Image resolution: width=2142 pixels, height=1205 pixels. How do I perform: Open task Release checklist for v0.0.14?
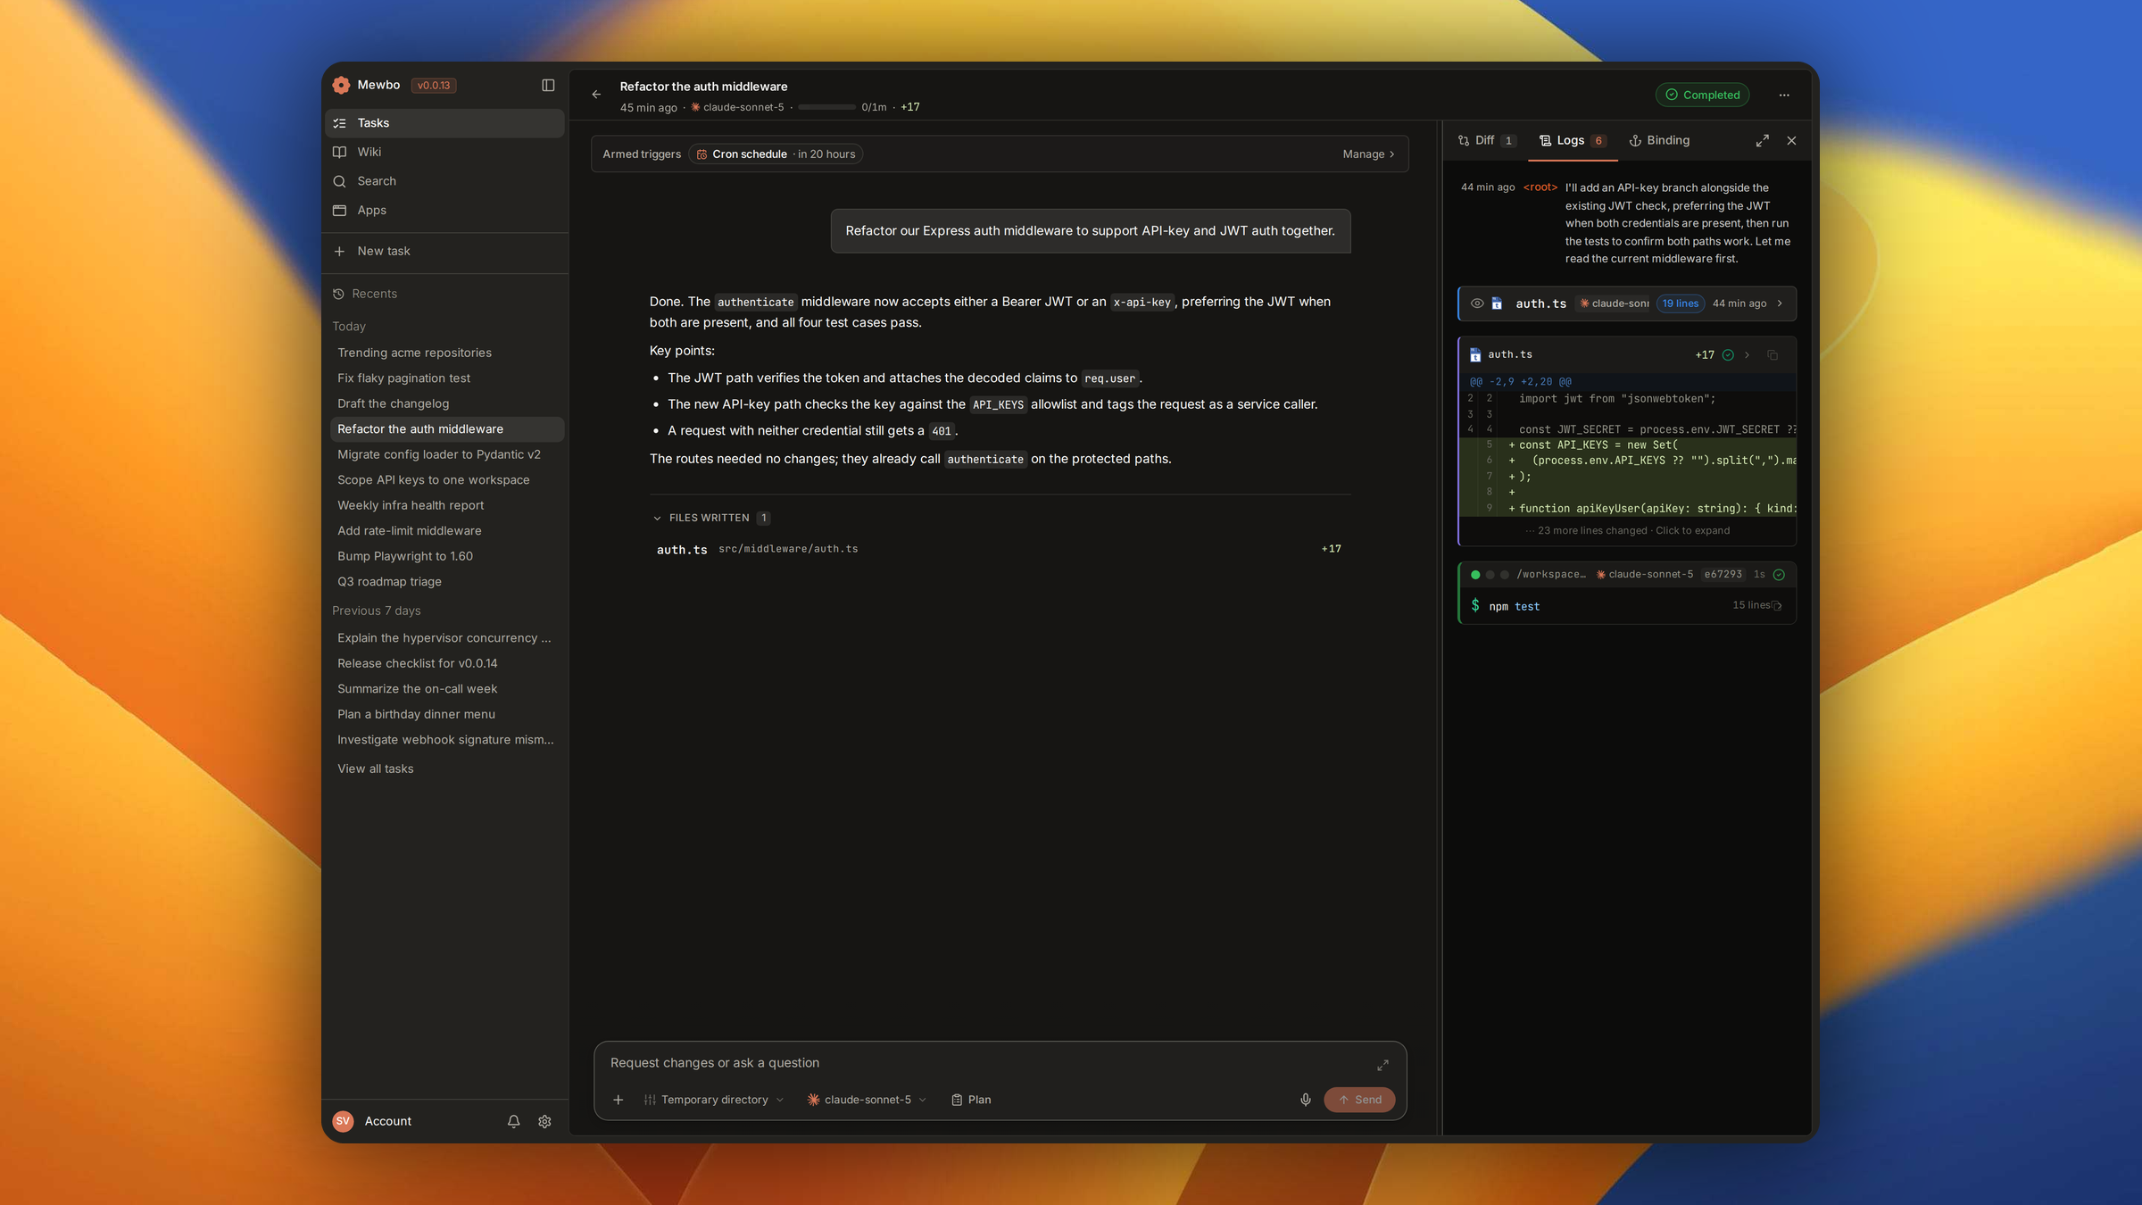(x=446, y=663)
